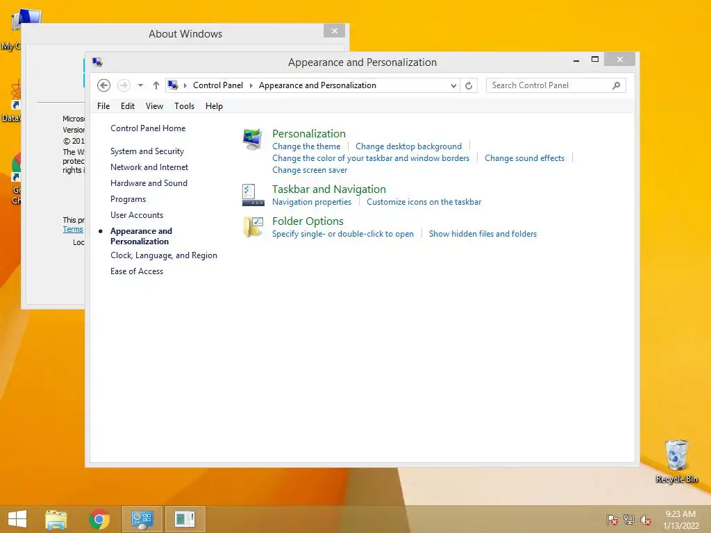This screenshot has width=711, height=533.
Task: Click the taskbar clock and date
Action: coord(680,520)
